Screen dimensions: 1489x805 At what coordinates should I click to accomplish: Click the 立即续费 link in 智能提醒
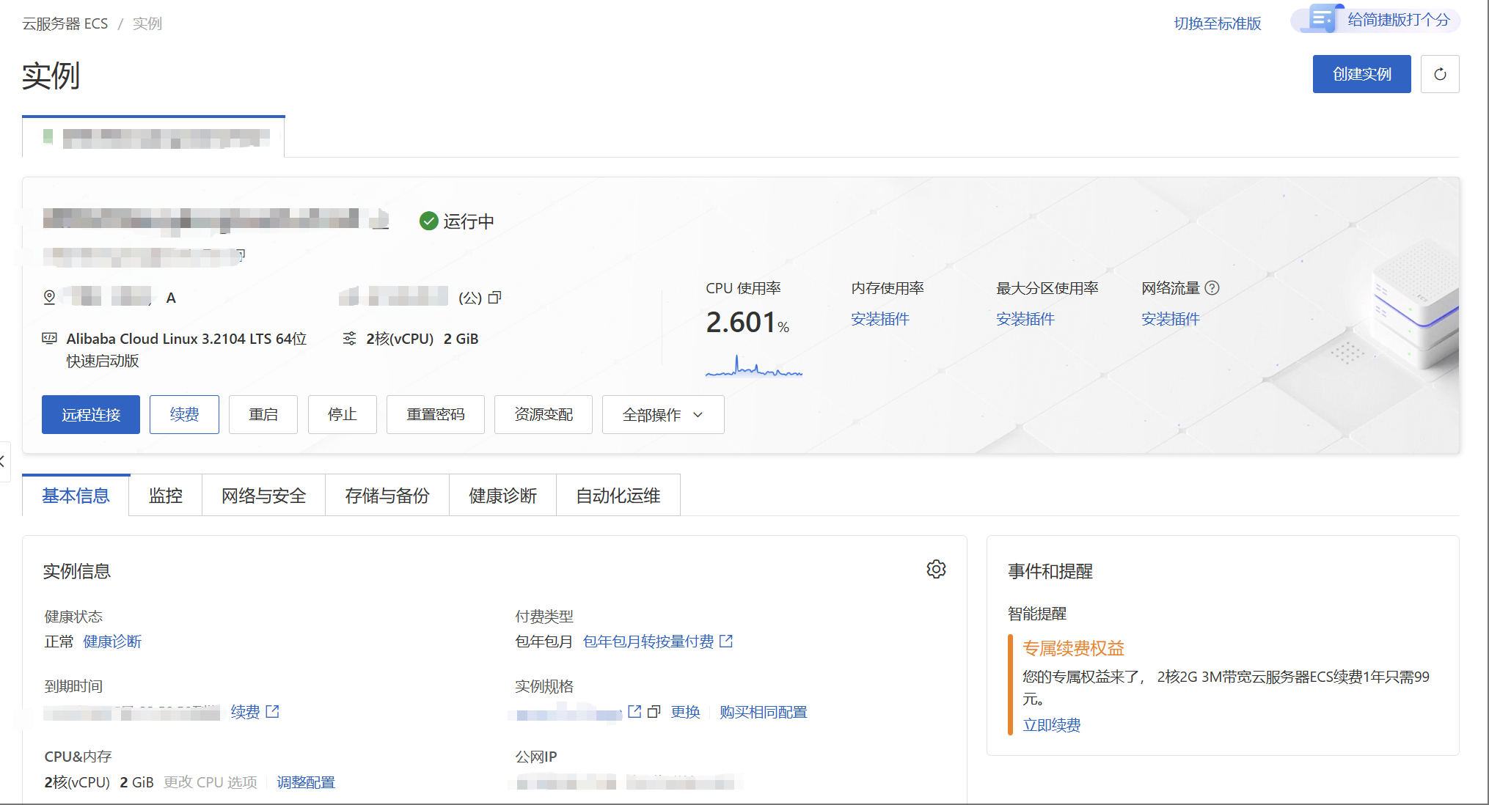[1051, 725]
